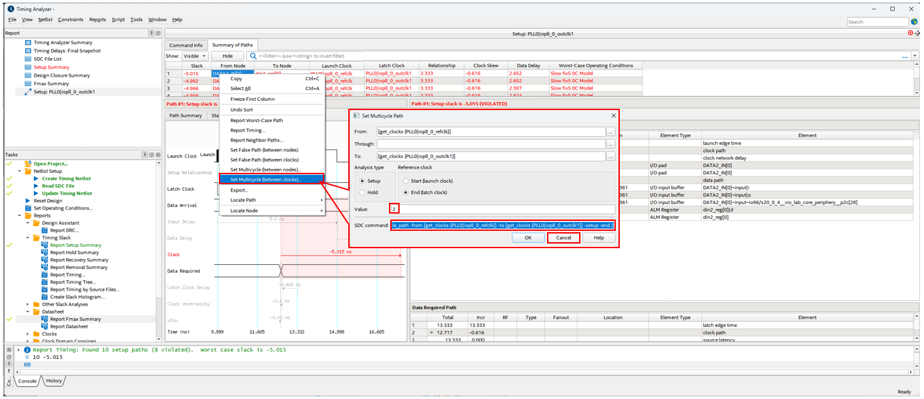Choose Set False Path (between clocks) menu entry
Viewport: 924px width, 399px height.
pyautogui.click(x=264, y=160)
